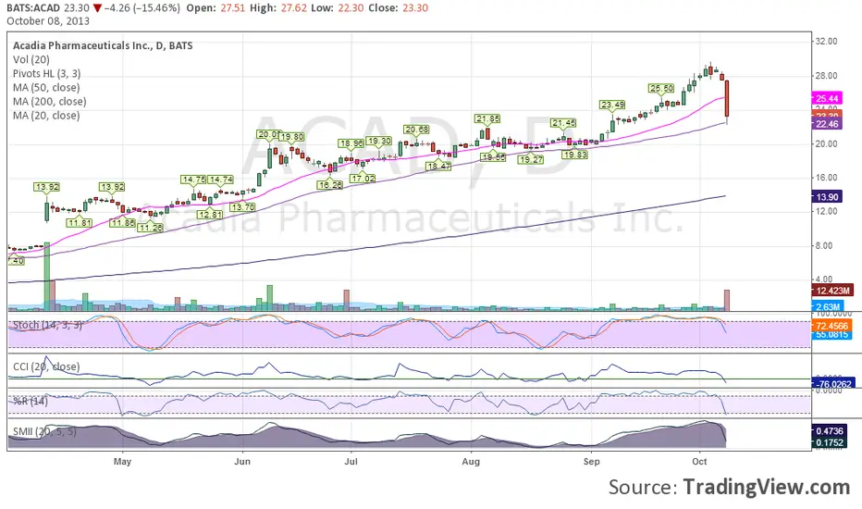
Task: Select the CCI (20, close) indicator label
Action: [x=46, y=366]
